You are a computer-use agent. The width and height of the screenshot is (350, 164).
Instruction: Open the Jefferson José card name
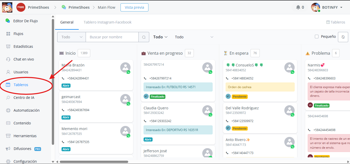(x=155, y=151)
